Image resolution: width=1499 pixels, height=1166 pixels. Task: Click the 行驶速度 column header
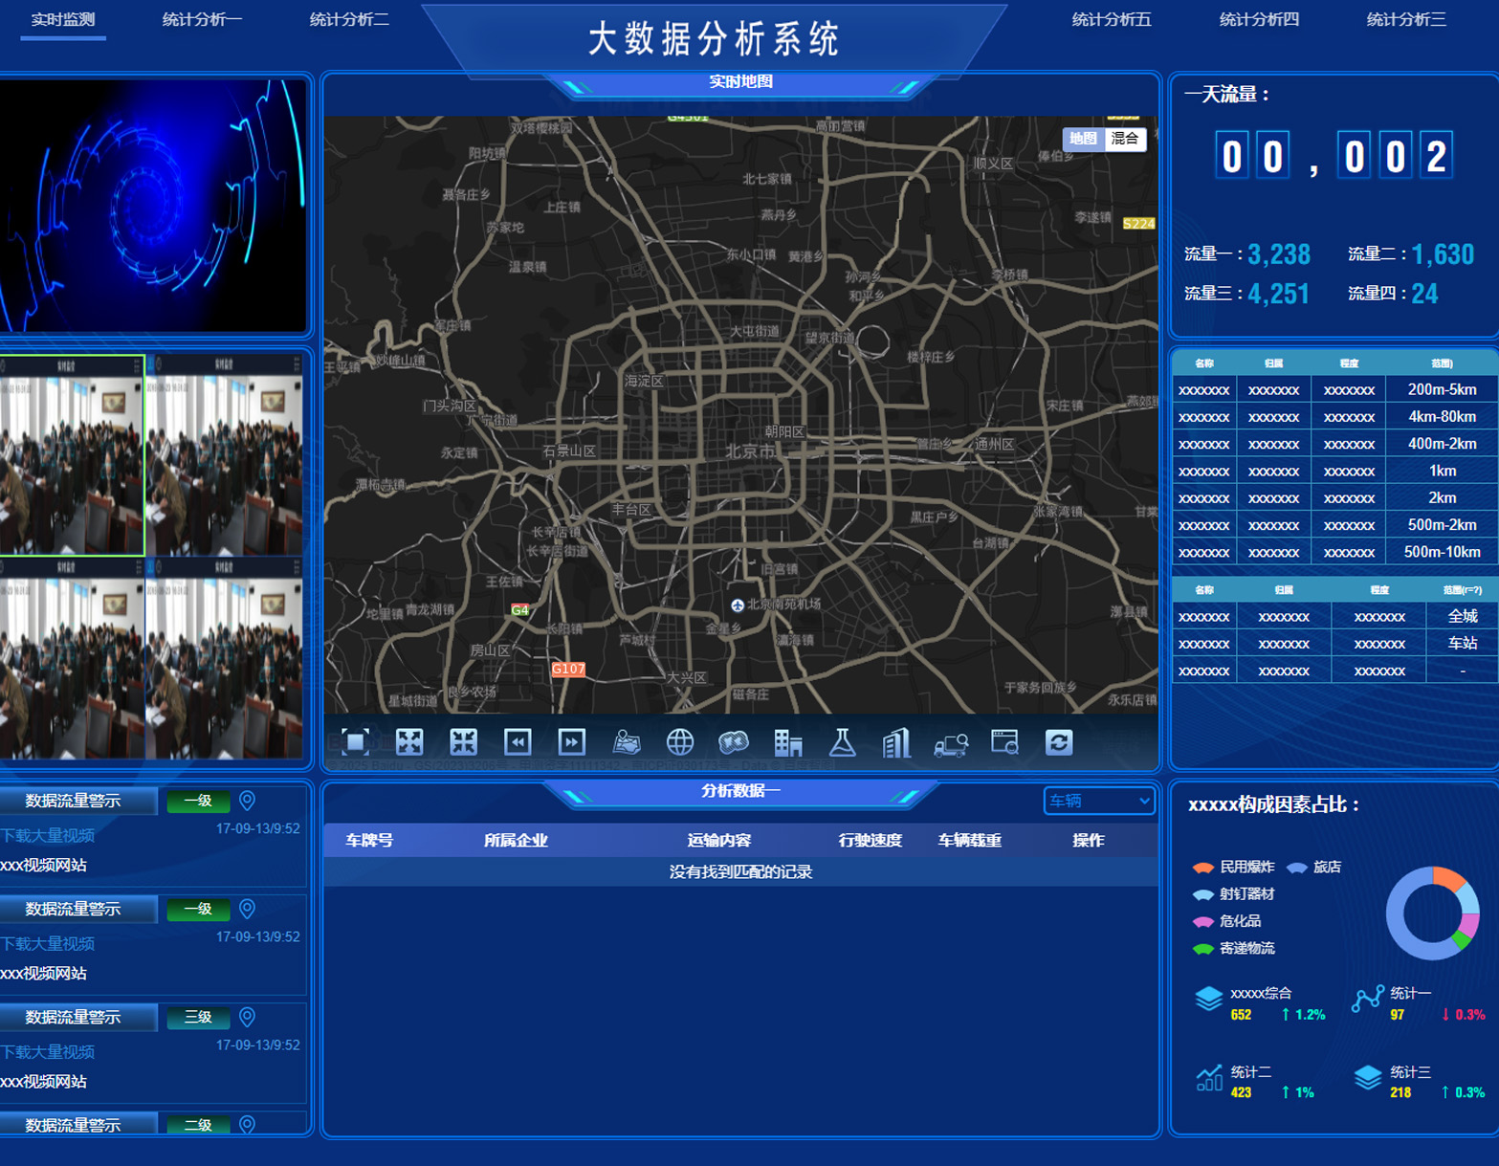click(871, 840)
